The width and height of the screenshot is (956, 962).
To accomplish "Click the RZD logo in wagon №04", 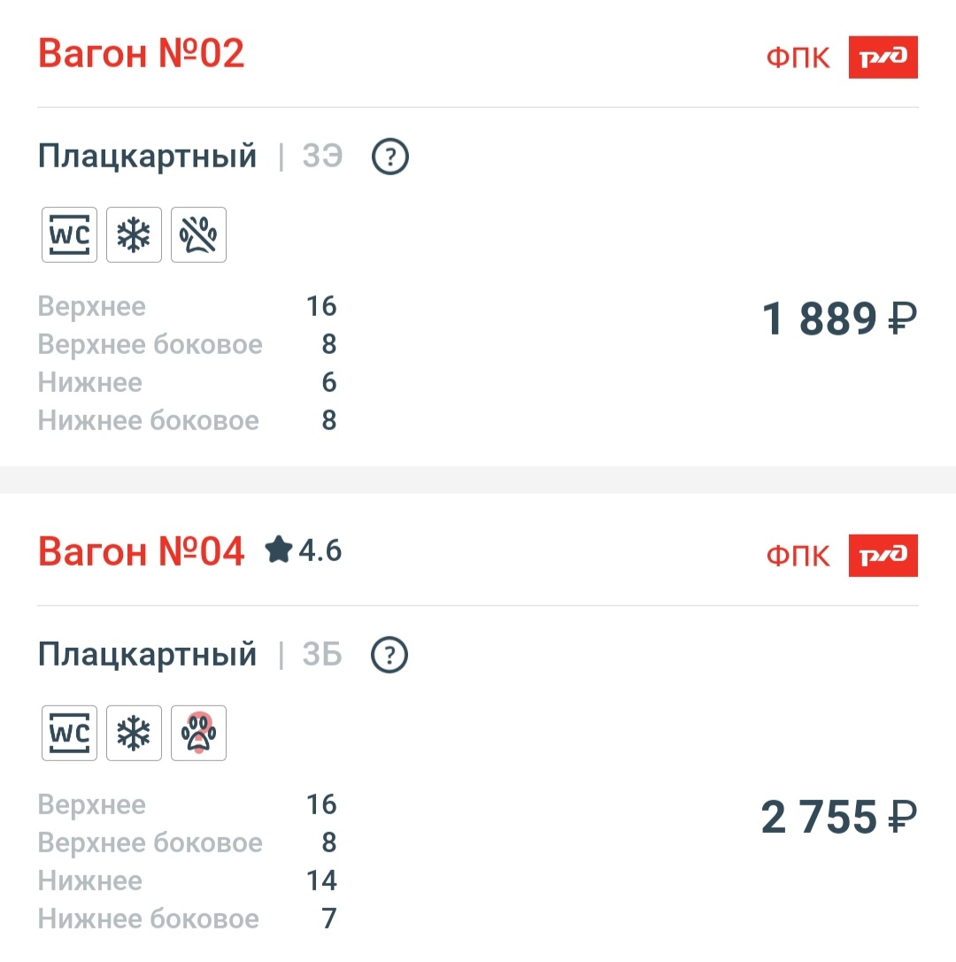I will point(883,556).
